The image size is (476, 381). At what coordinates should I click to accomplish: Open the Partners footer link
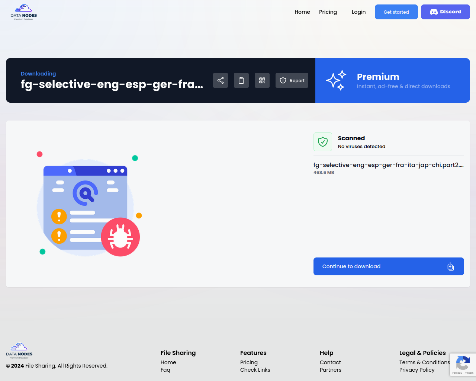tap(331, 370)
